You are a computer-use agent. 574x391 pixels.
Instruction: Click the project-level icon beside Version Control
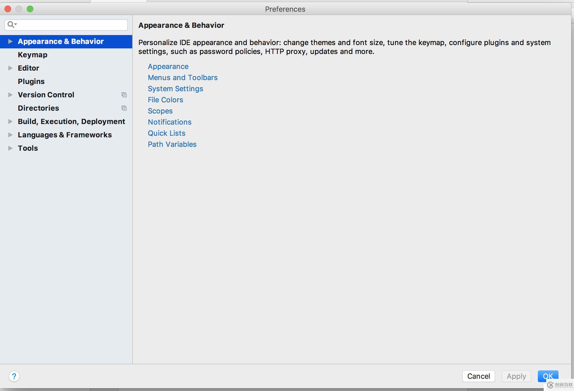(124, 95)
